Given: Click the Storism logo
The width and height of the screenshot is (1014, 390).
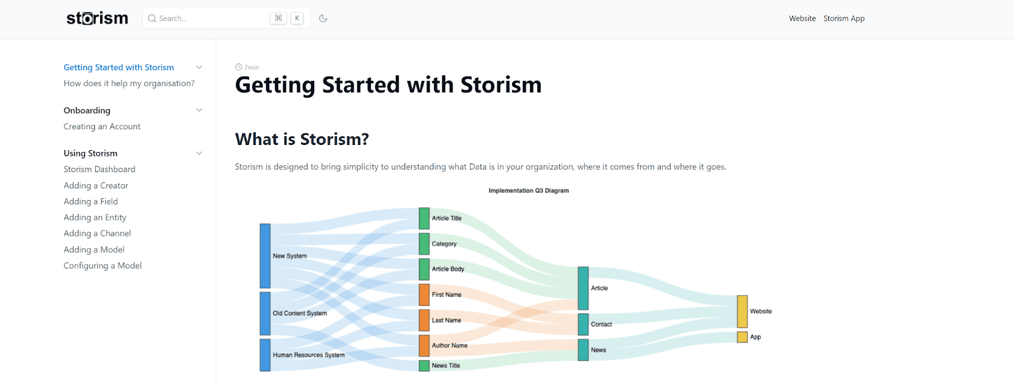Looking at the screenshot, I should pyautogui.click(x=97, y=18).
